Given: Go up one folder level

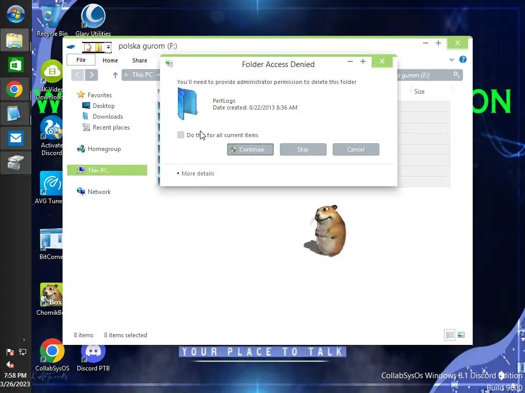Looking at the screenshot, I should (115, 75).
